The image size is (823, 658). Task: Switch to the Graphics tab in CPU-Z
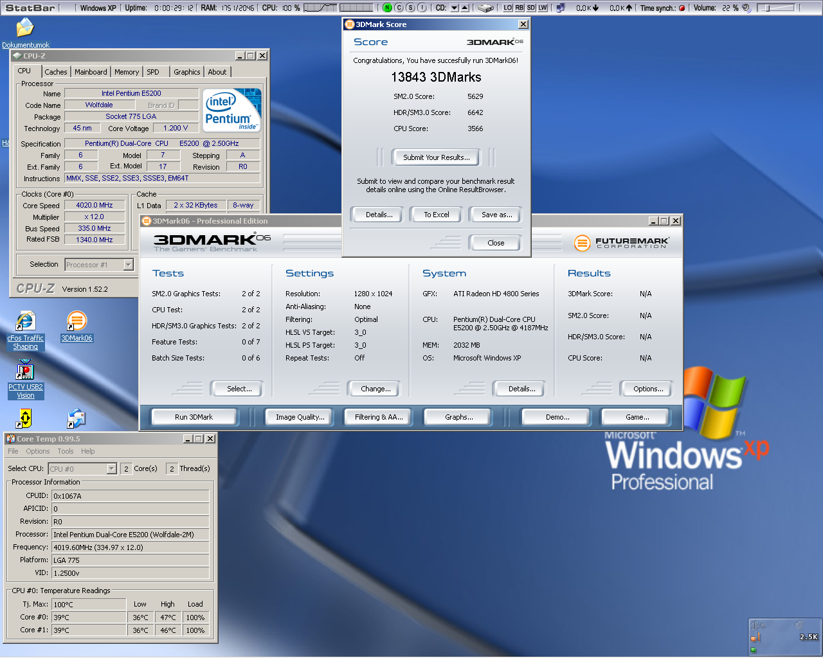point(186,72)
